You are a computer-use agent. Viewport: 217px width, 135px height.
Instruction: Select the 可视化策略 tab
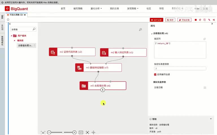click(x=16, y=15)
